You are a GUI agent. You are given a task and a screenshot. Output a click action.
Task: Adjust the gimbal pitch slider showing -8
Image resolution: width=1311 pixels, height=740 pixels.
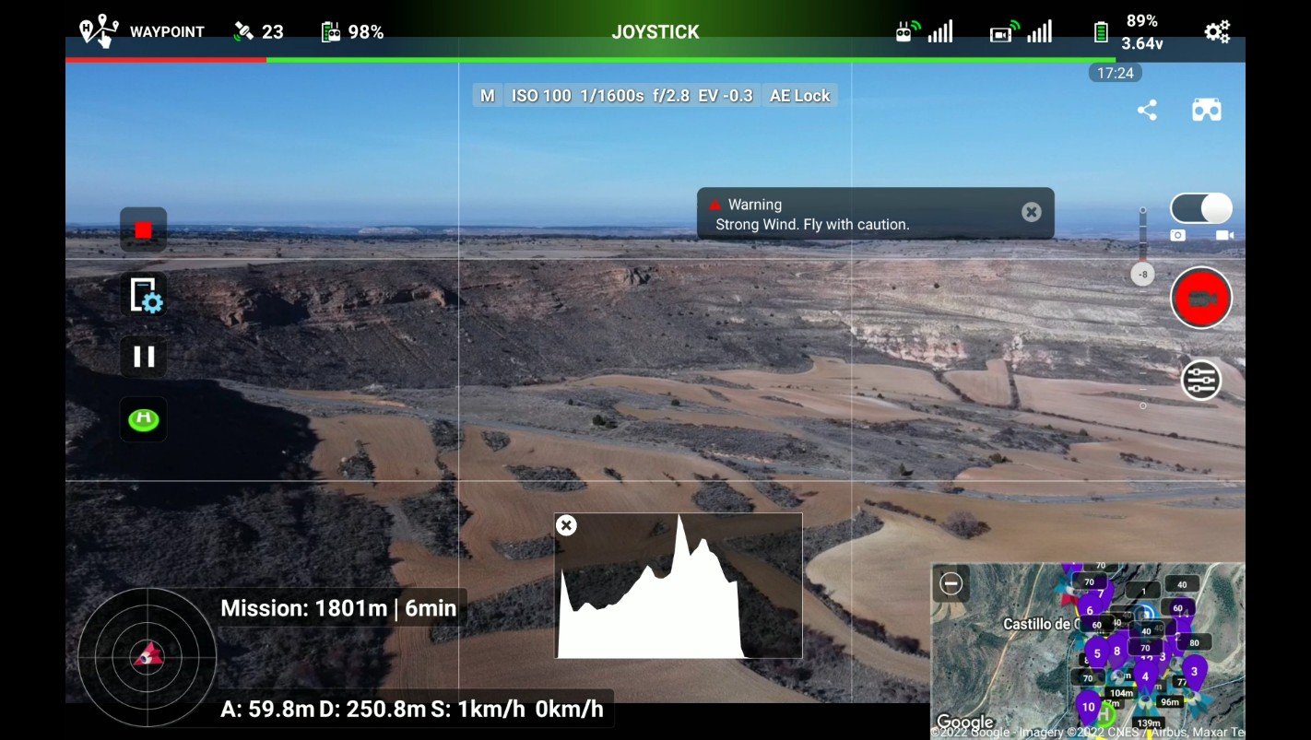pos(1141,274)
